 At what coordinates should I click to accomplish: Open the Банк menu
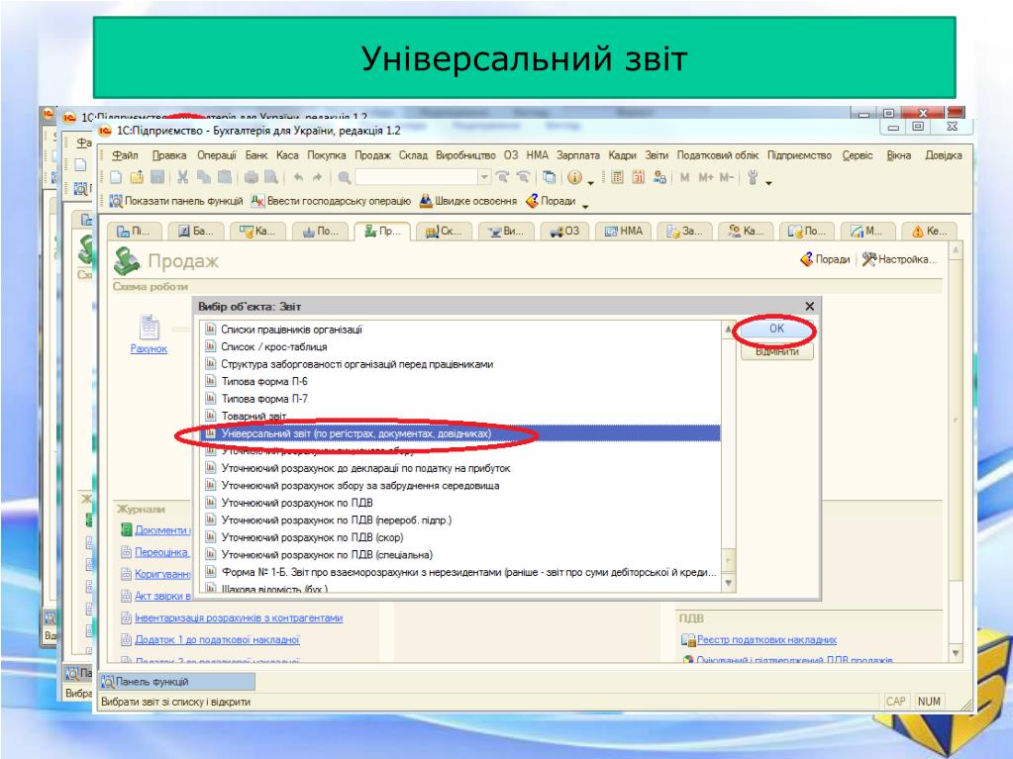click(x=255, y=155)
